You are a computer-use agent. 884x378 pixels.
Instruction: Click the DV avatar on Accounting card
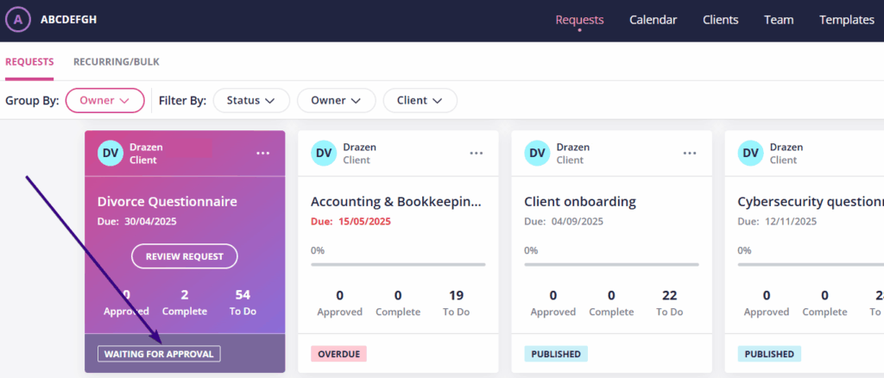(324, 154)
